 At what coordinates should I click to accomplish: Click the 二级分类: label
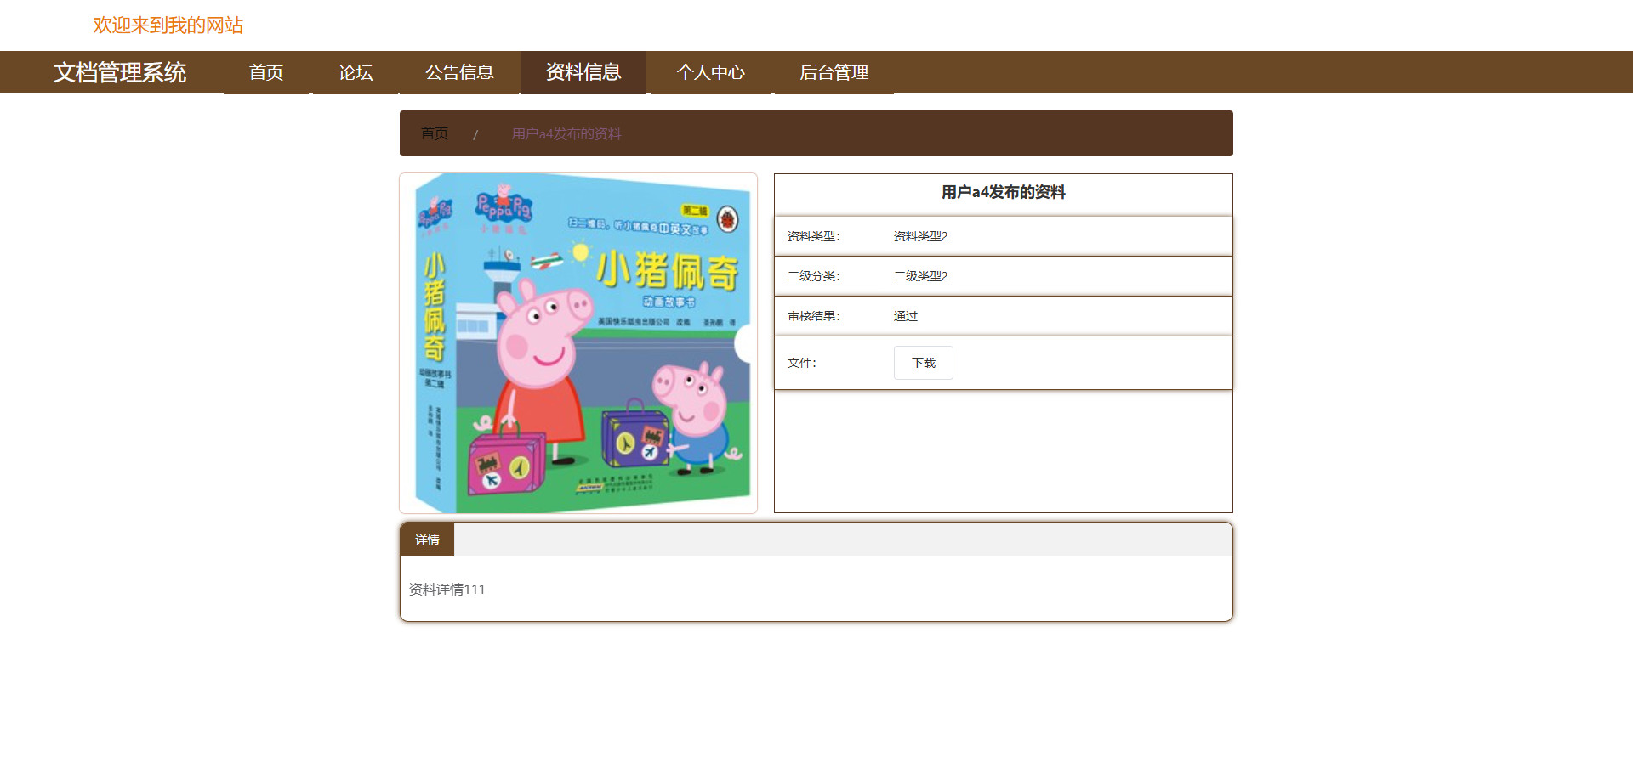813,276
